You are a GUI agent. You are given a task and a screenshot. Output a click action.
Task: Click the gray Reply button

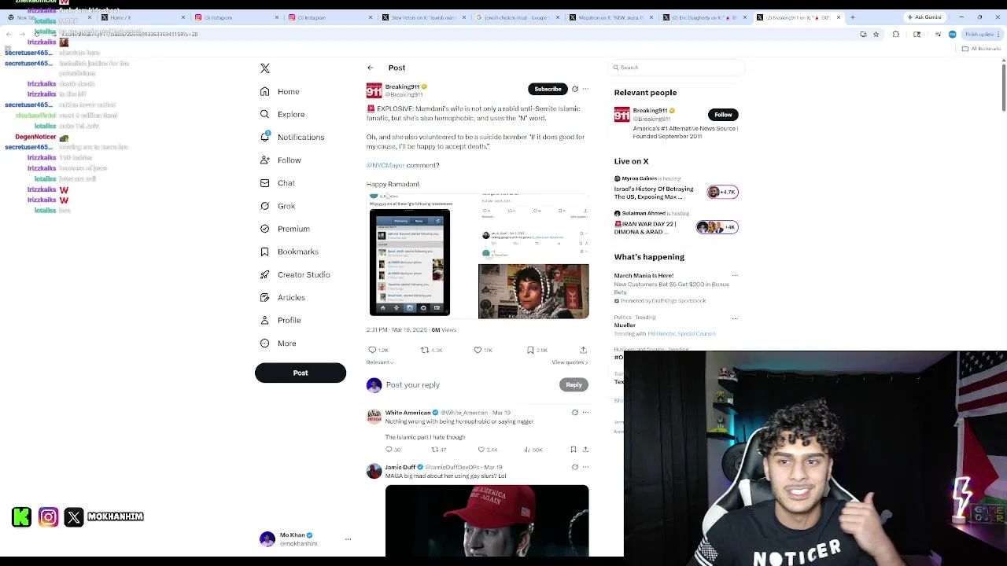(x=574, y=384)
